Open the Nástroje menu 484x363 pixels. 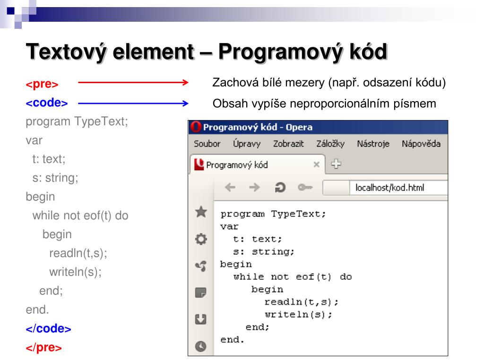[x=373, y=144]
